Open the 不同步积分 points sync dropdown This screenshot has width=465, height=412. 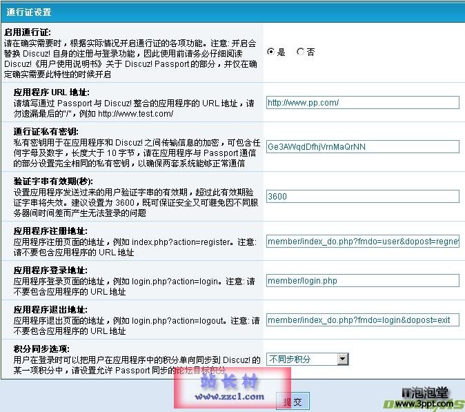pos(307,359)
